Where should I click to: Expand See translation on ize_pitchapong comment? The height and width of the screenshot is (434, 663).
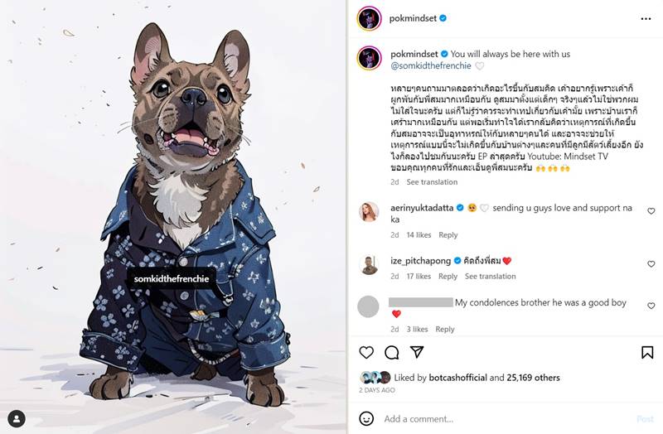coord(490,276)
